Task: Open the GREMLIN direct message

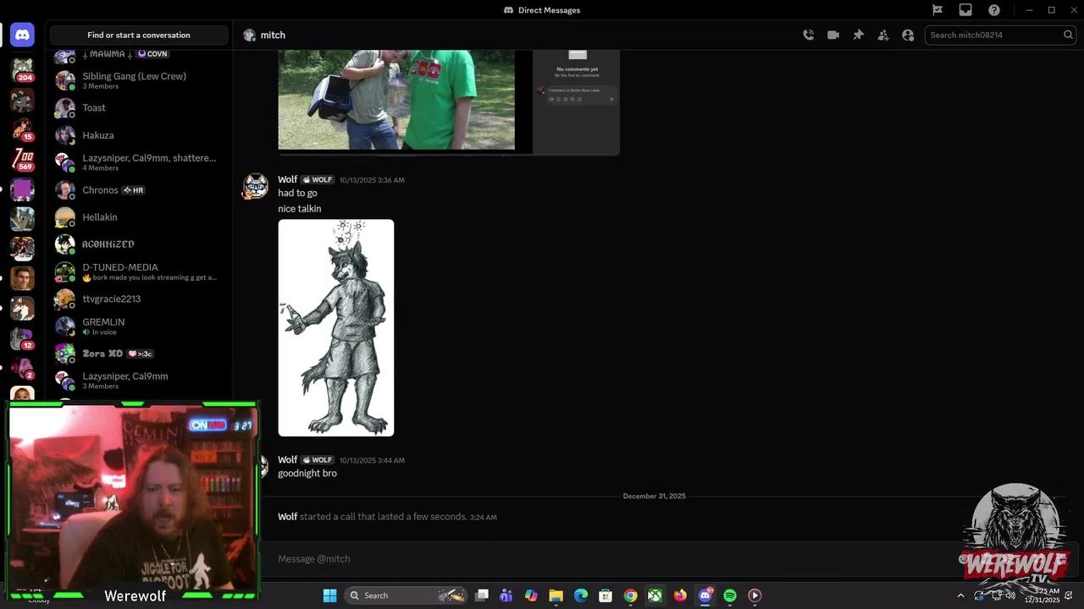Action: pos(139,326)
